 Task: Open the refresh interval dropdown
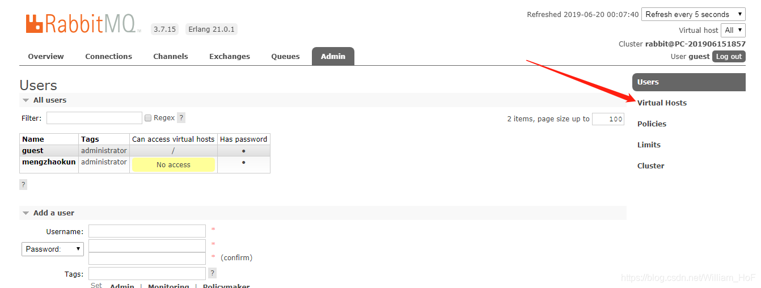pyautogui.click(x=694, y=15)
